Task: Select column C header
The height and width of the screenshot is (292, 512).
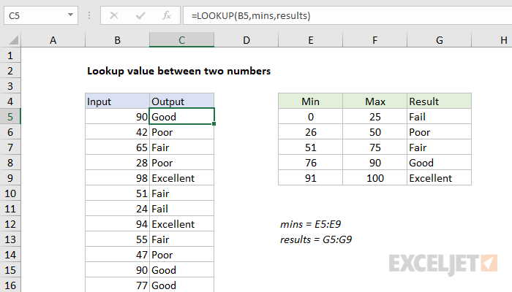Action: (x=181, y=40)
